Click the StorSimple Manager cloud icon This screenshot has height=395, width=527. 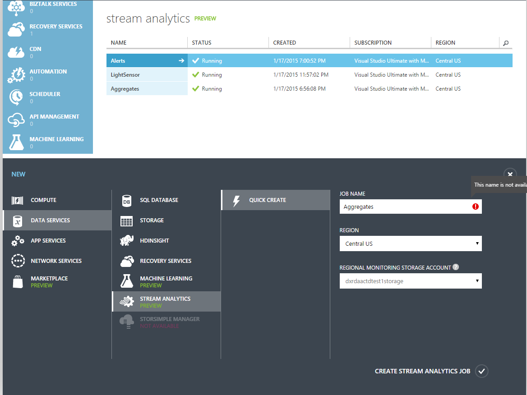point(127,322)
